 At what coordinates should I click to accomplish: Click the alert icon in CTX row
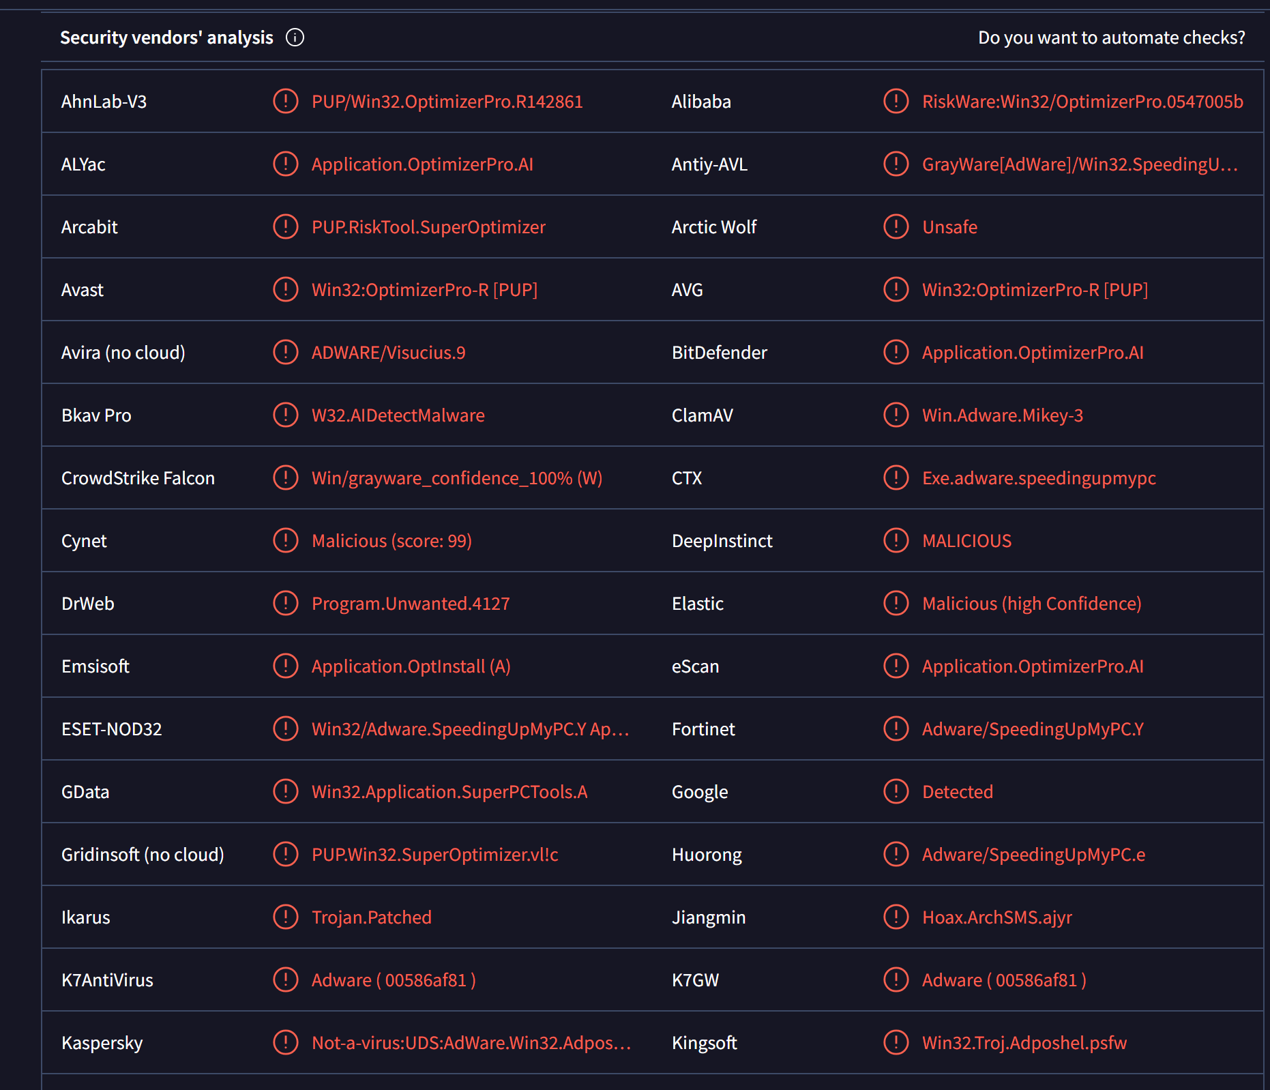[896, 477]
